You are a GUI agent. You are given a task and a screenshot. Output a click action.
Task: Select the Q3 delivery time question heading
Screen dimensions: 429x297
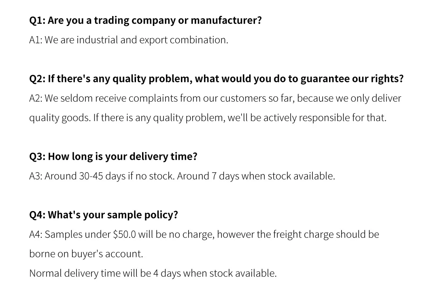point(113,156)
